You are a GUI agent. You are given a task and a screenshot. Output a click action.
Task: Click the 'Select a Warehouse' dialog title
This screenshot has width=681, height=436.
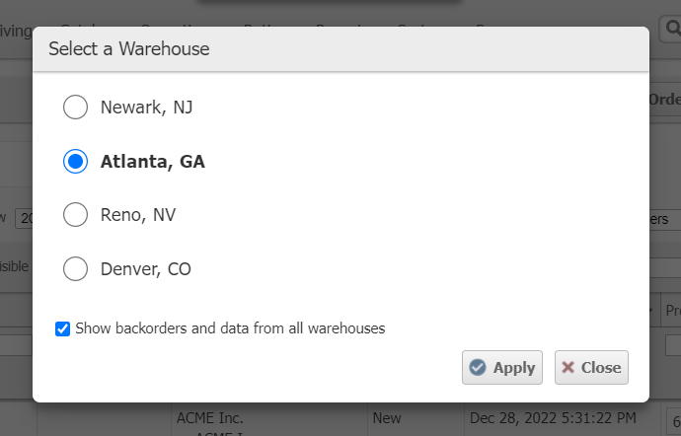[x=128, y=48]
